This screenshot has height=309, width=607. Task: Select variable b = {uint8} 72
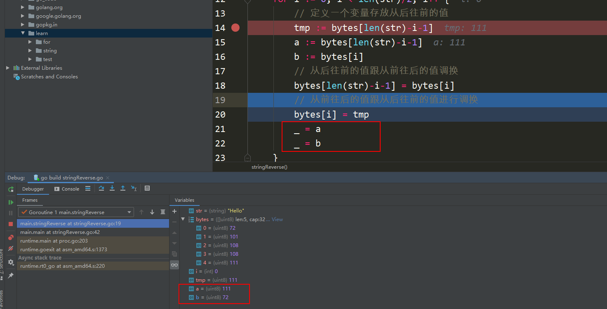pos(208,297)
